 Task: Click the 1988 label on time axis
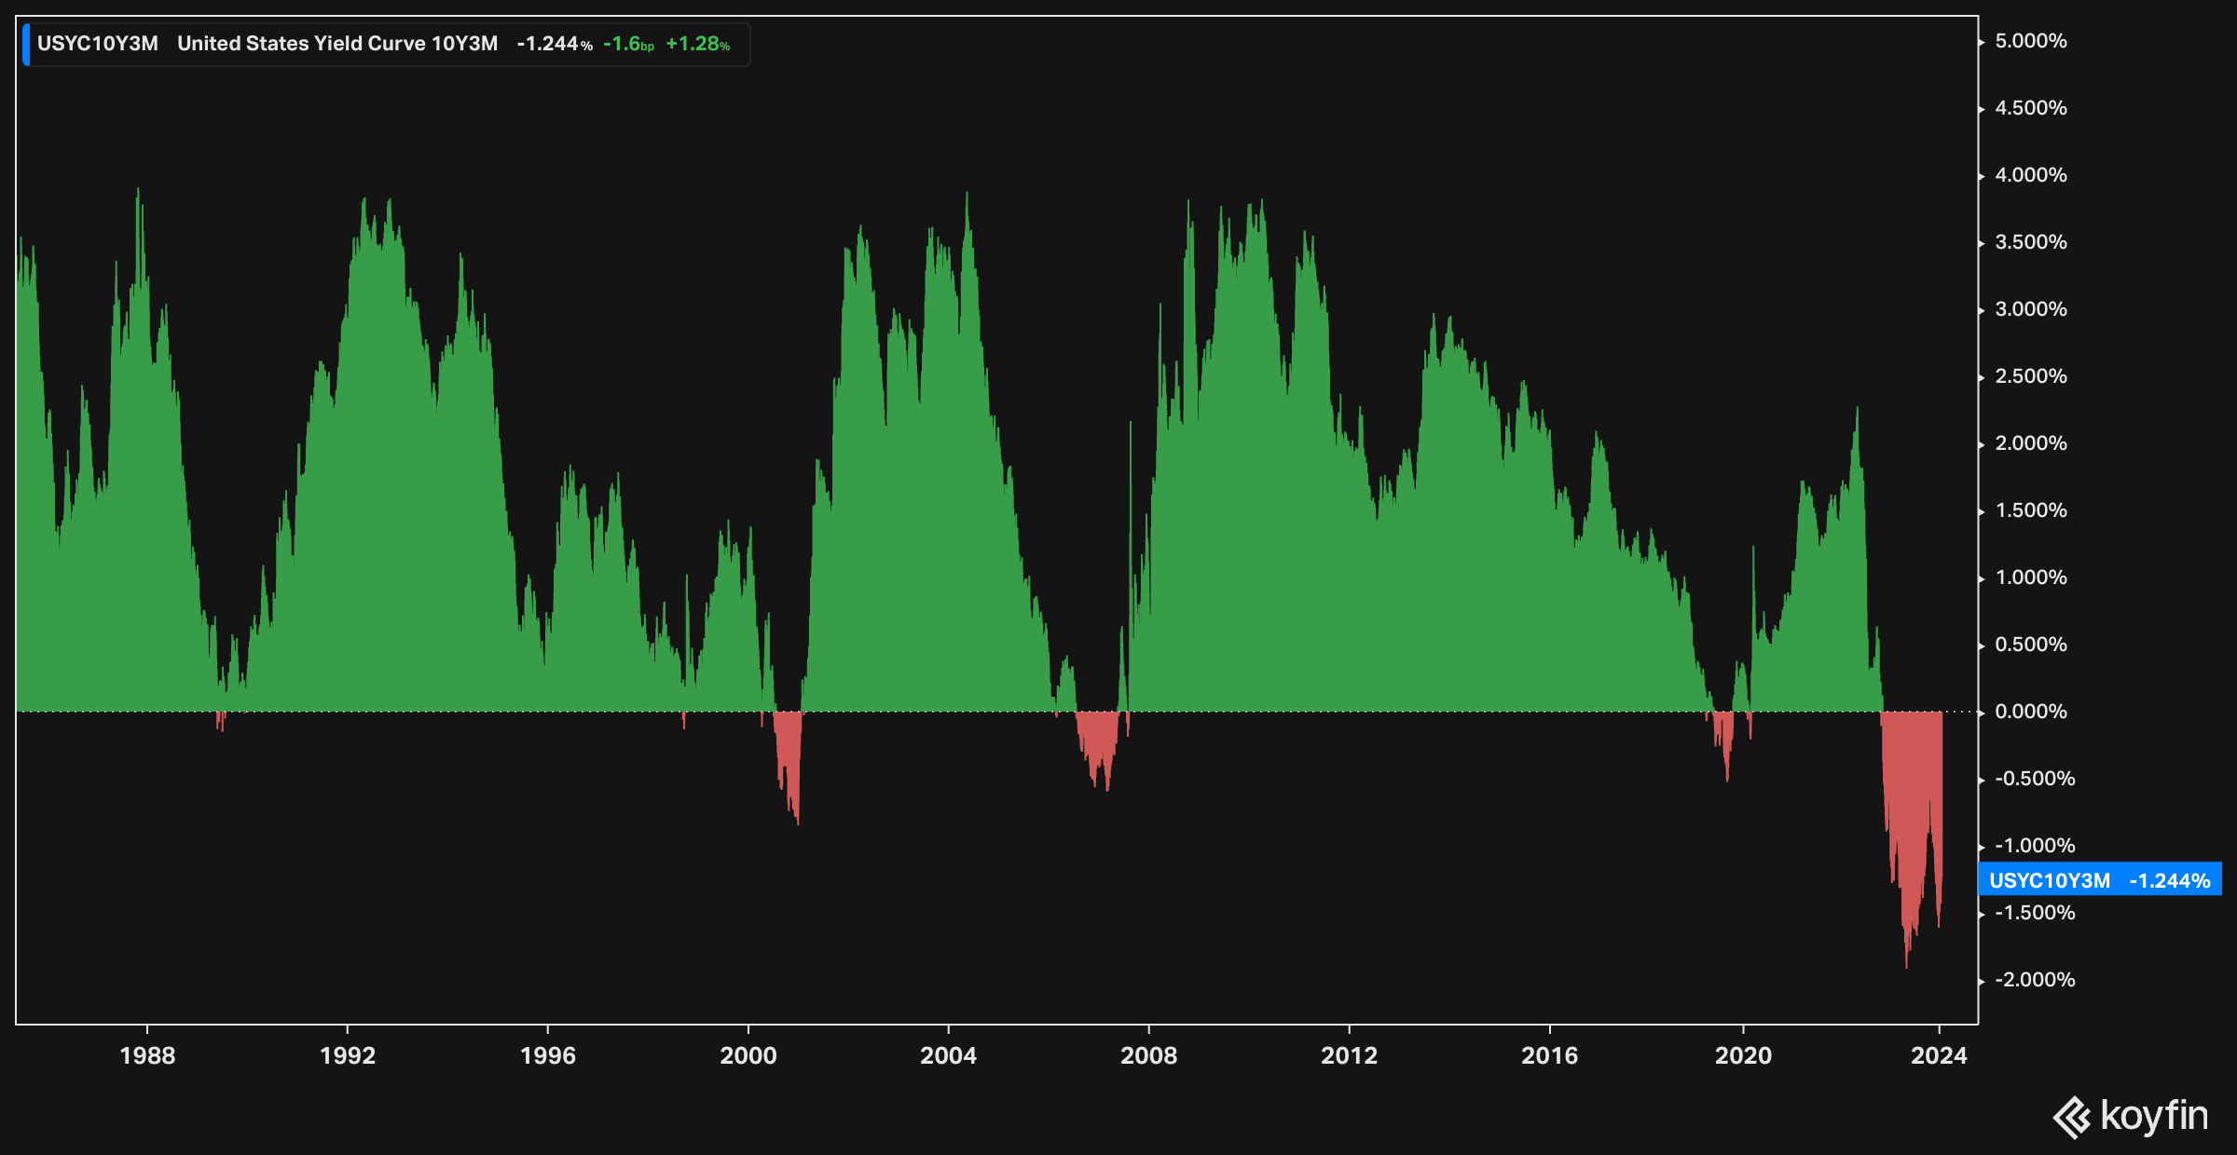pyautogui.click(x=147, y=1055)
